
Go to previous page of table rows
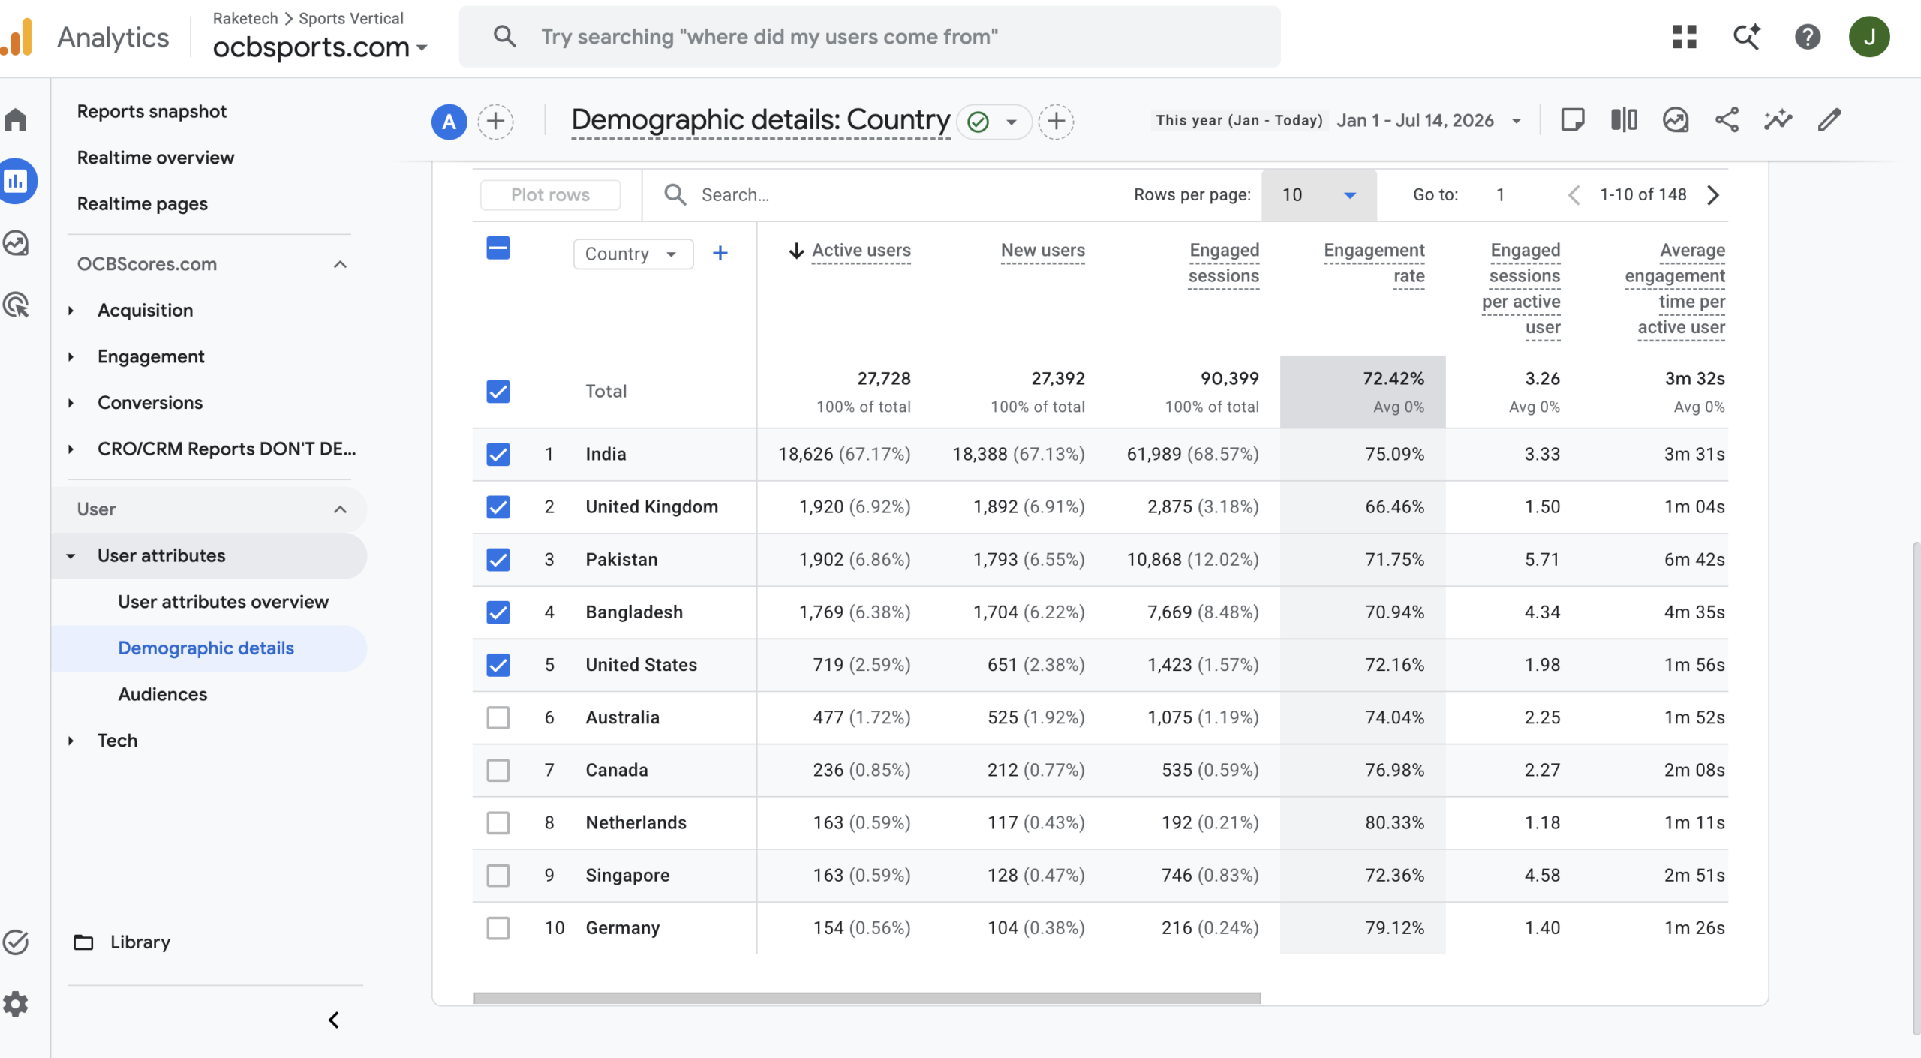[1574, 195]
